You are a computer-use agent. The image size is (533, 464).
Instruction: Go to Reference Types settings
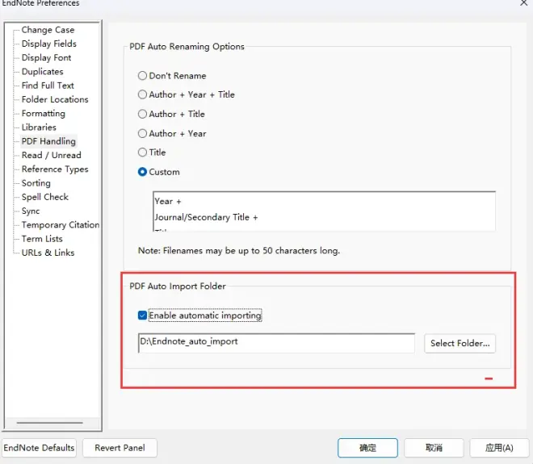[55, 169]
